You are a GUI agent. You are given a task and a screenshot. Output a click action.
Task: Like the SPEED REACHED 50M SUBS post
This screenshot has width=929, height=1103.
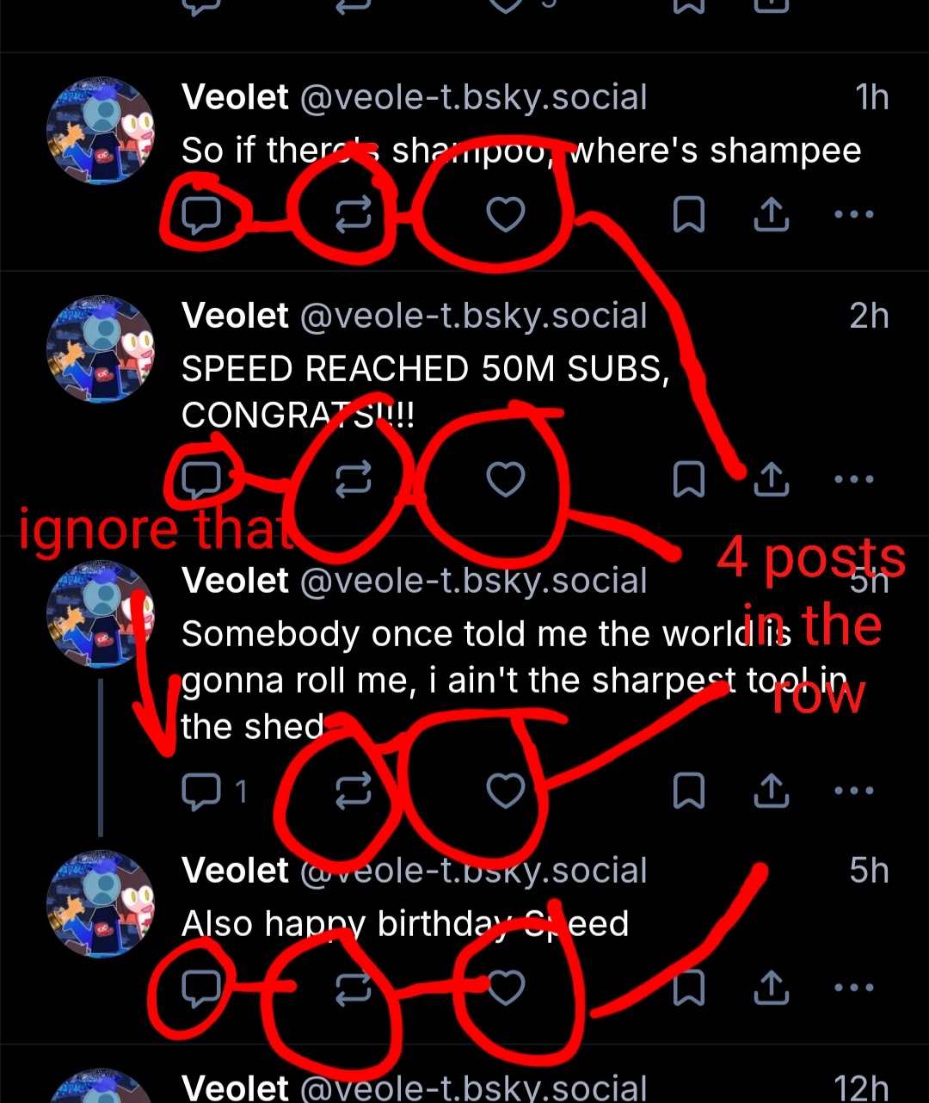pos(505,479)
